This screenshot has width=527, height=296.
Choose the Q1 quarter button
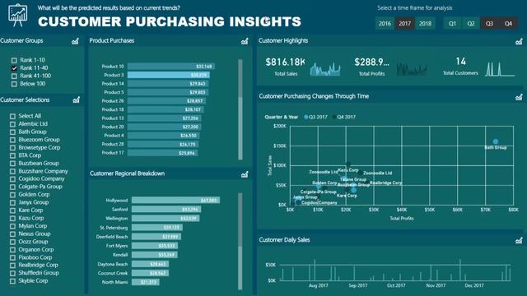pyautogui.click(x=452, y=24)
